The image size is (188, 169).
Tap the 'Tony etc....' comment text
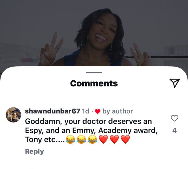pos(45,140)
